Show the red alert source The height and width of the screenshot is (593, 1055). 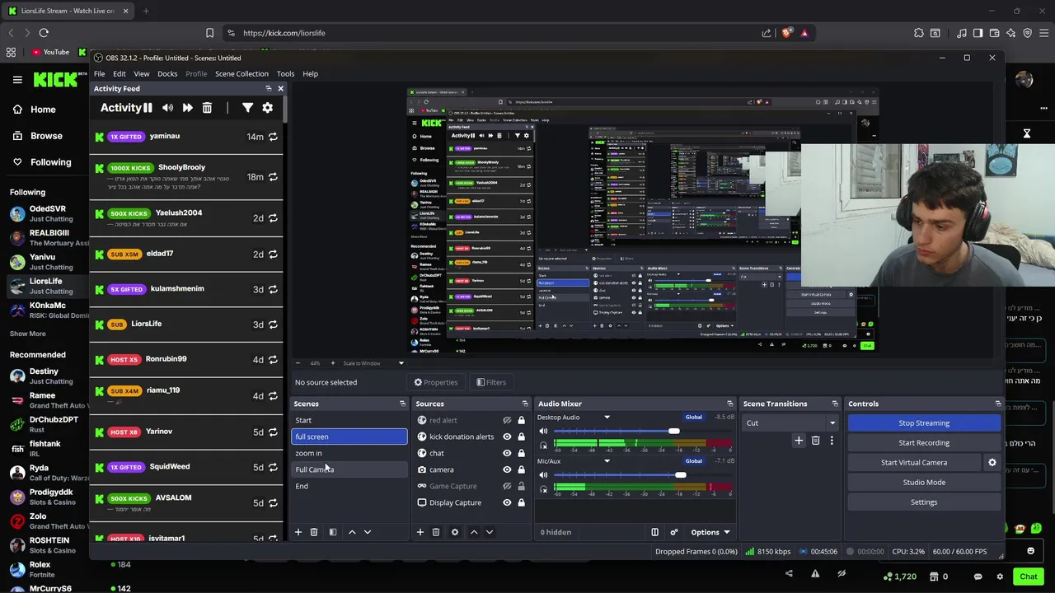coord(507,420)
